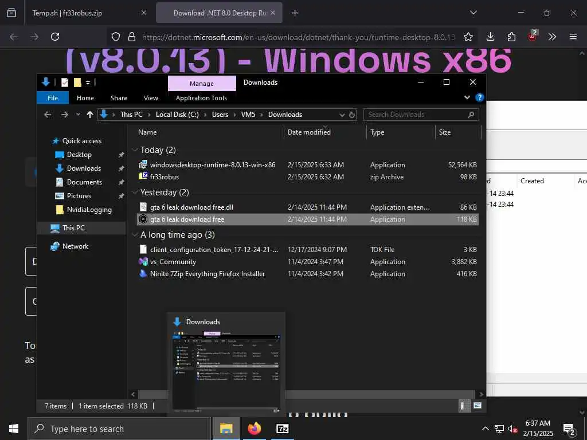
Task: List all Firefox tabs dropdown
Action: coord(473,13)
